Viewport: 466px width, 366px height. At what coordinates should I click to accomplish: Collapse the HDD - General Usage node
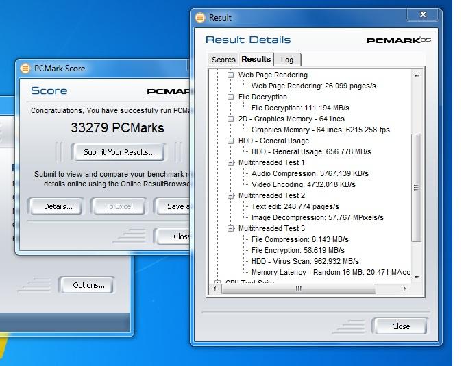point(230,141)
